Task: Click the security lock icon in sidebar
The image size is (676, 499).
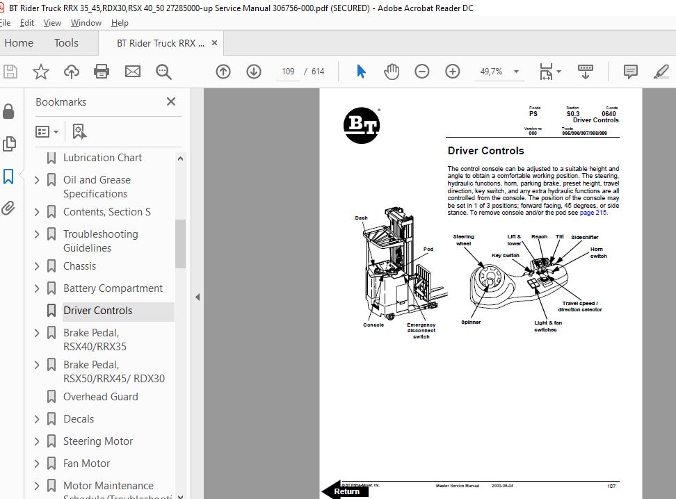Action: pos(8,111)
